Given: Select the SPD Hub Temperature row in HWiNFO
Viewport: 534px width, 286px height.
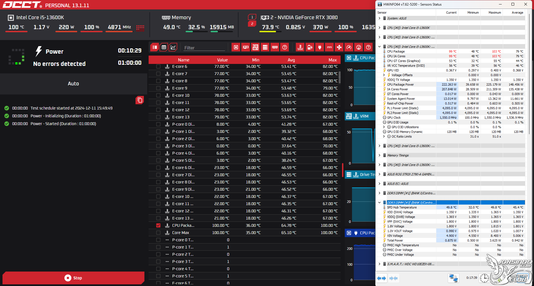Looking at the screenshot, I should (x=453, y=207).
